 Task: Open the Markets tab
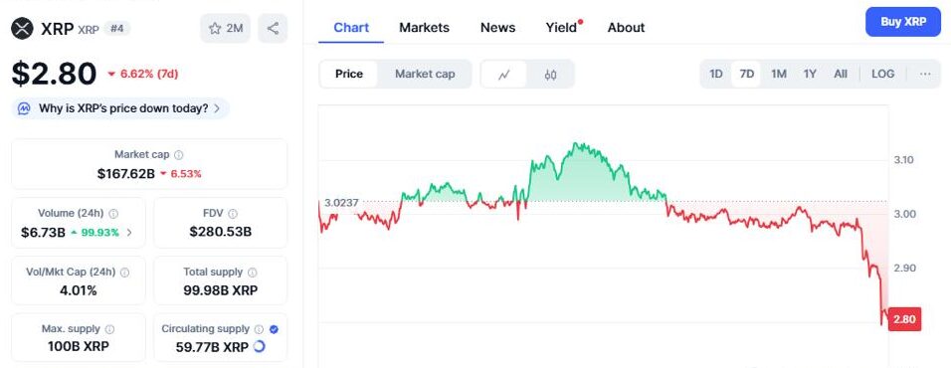(x=424, y=27)
